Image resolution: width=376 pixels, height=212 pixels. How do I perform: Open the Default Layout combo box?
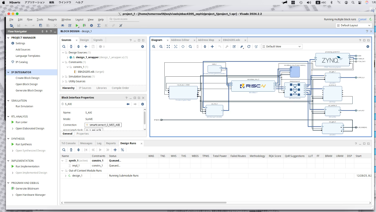coord(353,25)
